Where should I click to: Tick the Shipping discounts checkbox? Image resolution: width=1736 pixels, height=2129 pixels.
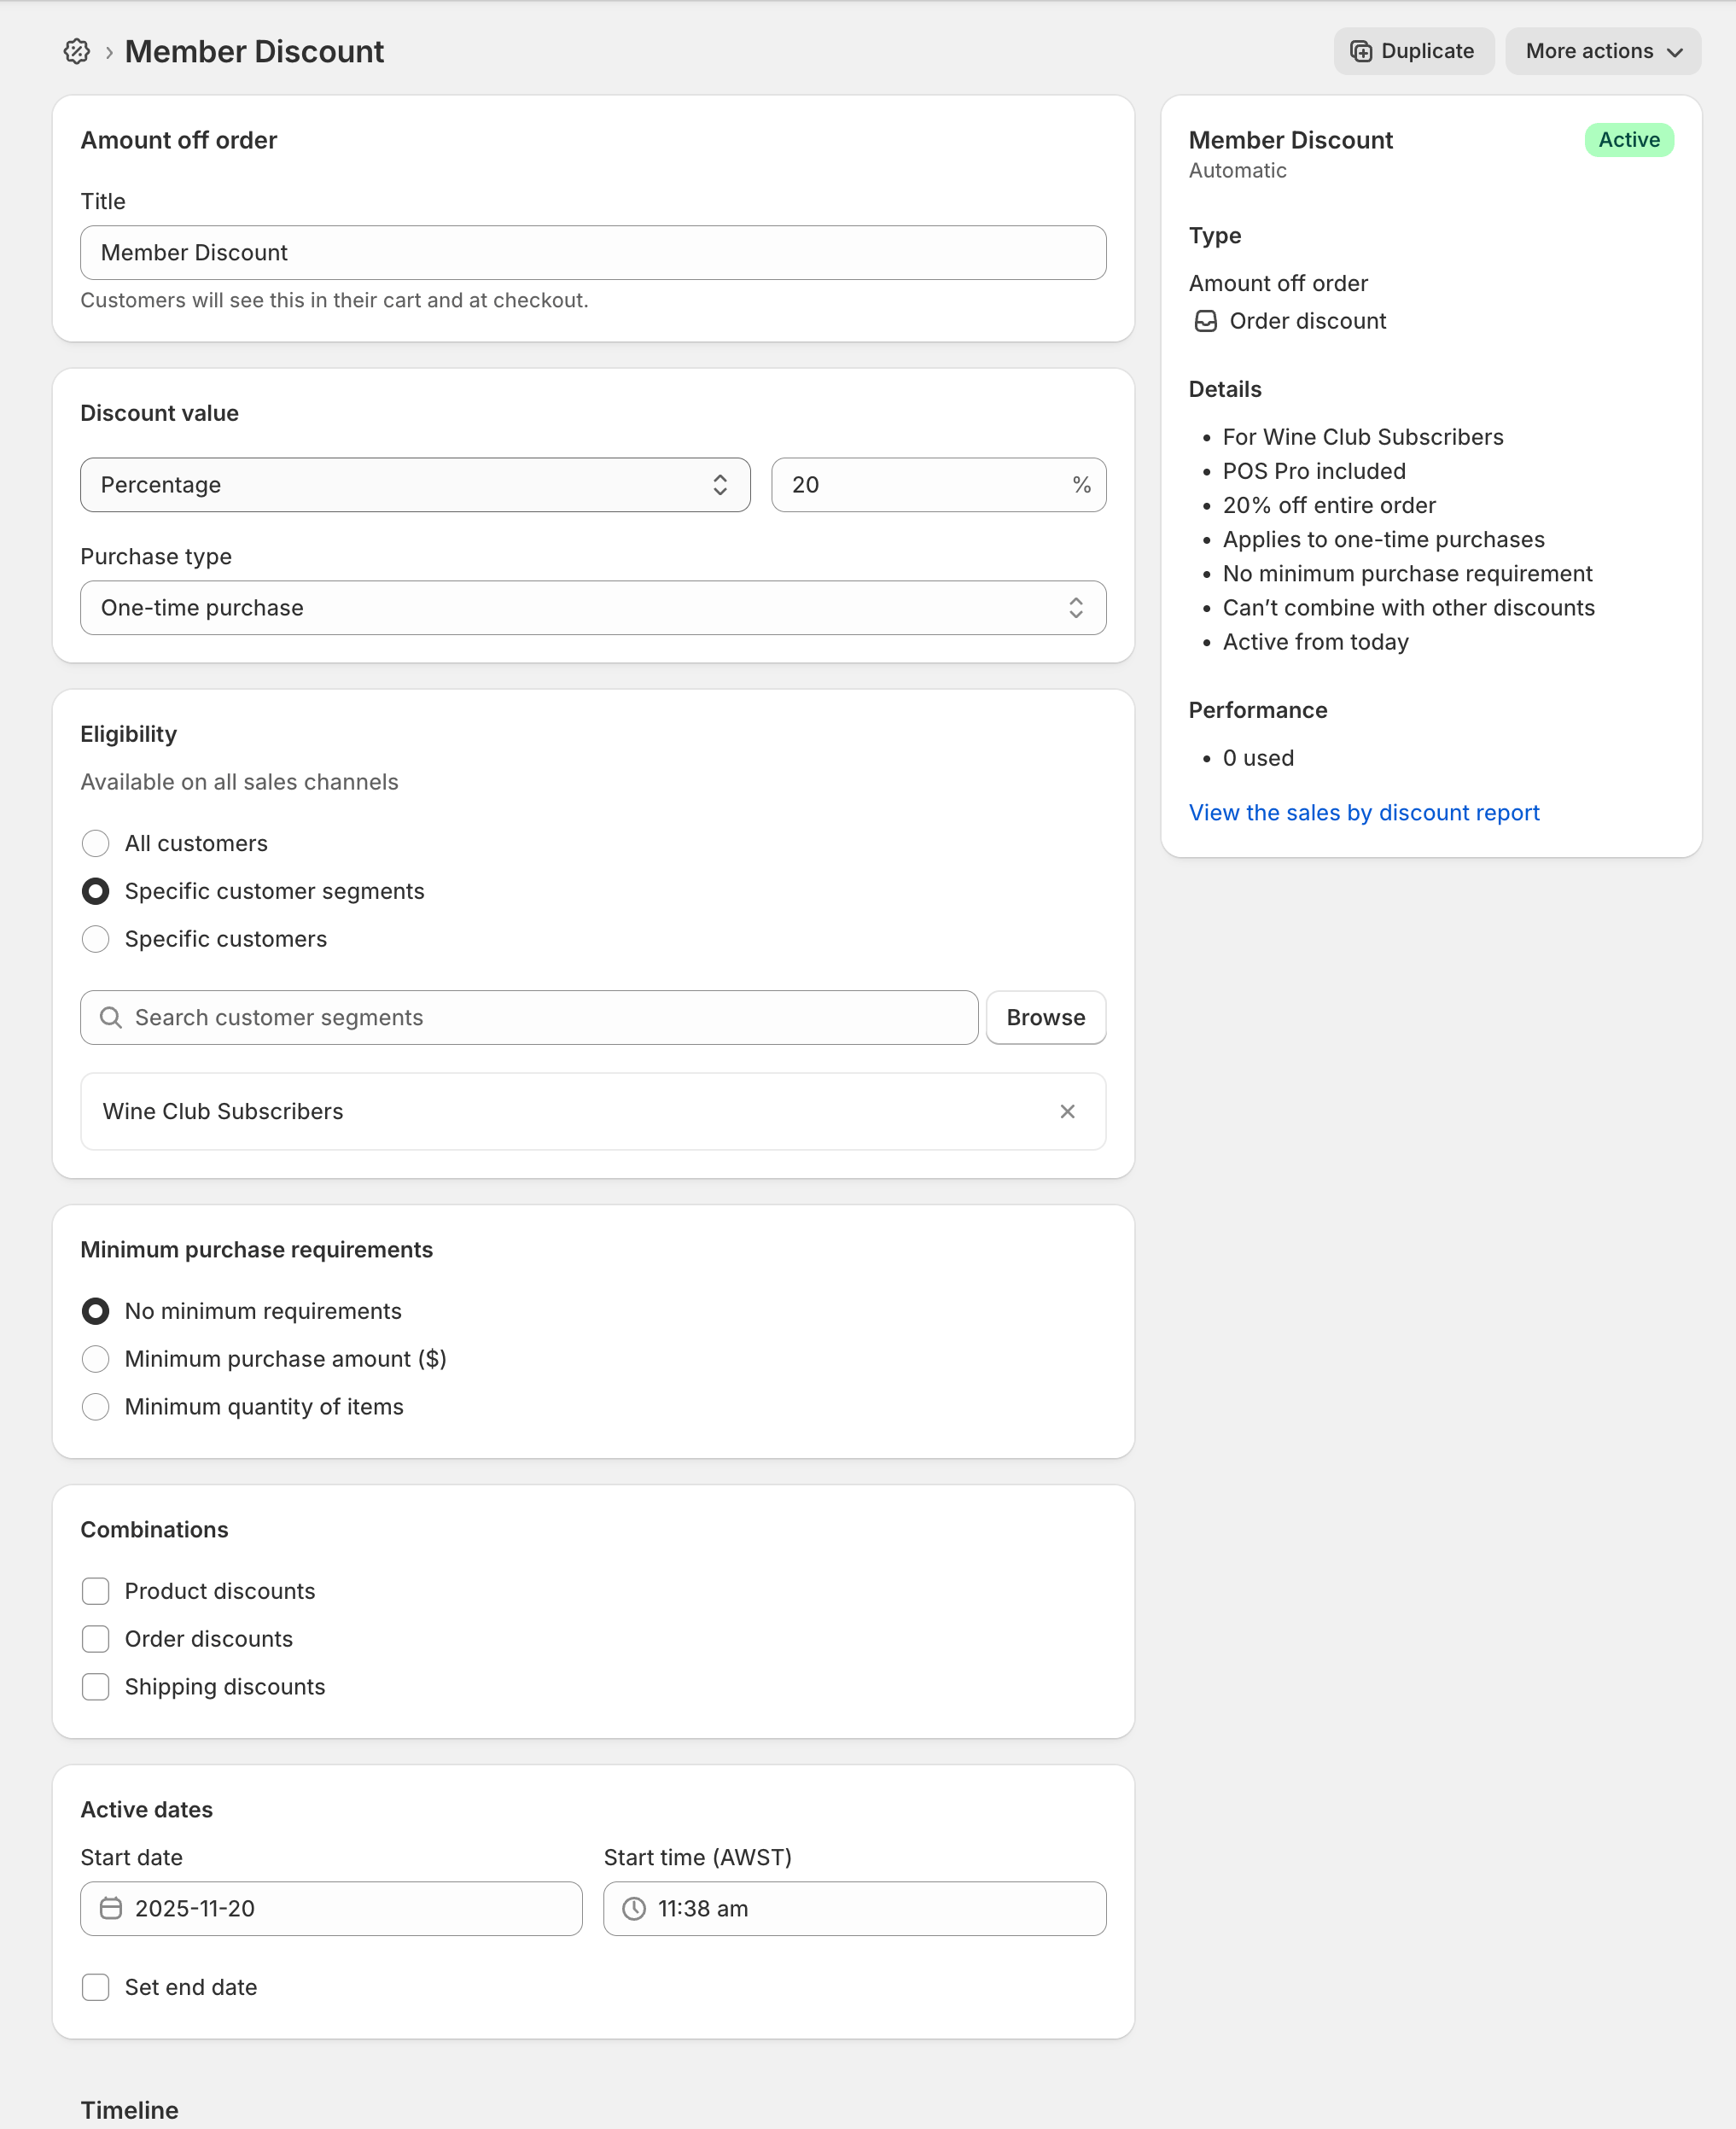point(96,1687)
